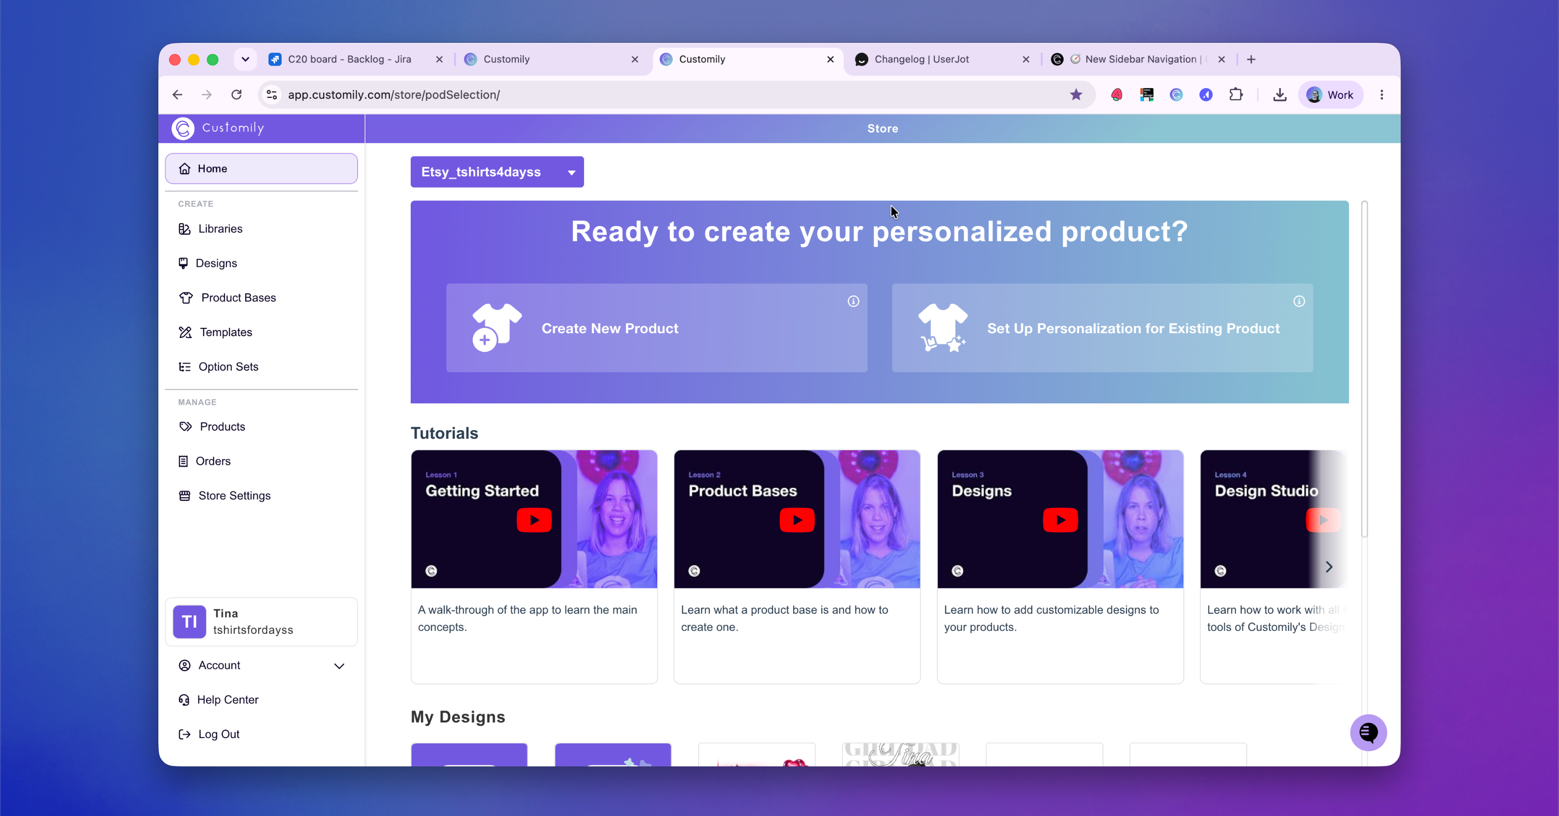1559x816 pixels.
Task: Open the chat support bubble
Action: pyautogui.click(x=1368, y=733)
